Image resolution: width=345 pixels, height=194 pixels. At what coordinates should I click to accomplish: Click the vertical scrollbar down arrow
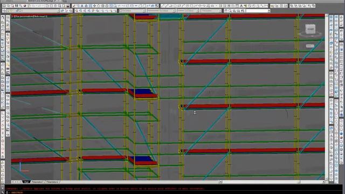327,178
